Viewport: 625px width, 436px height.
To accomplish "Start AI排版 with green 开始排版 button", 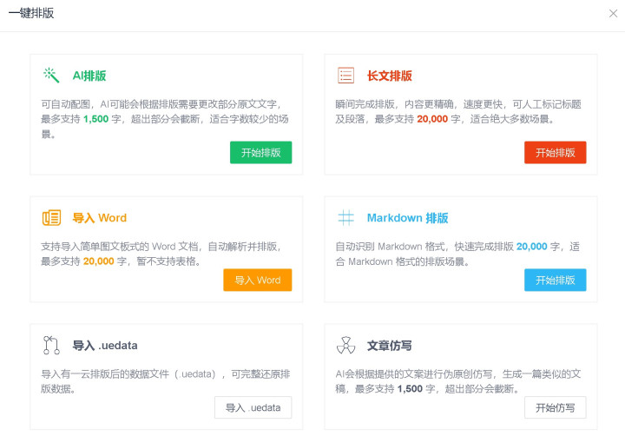I will click(x=260, y=152).
